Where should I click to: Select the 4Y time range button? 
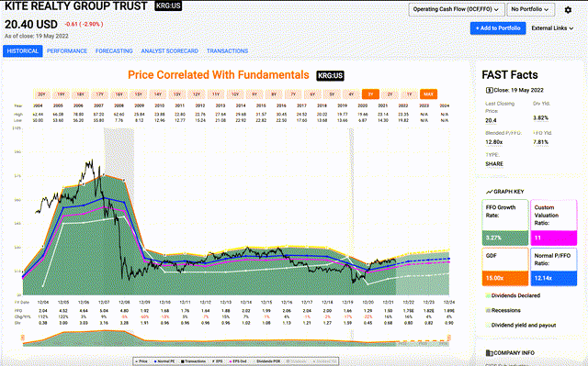351,94
